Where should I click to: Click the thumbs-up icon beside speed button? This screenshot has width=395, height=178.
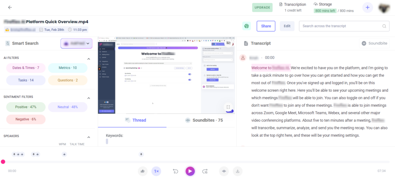click(143, 171)
